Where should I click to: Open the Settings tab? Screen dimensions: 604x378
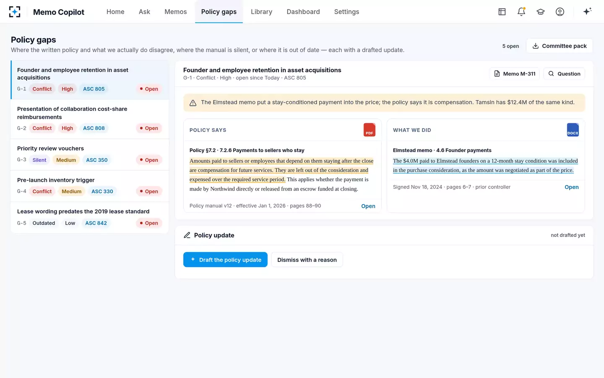(x=346, y=12)
